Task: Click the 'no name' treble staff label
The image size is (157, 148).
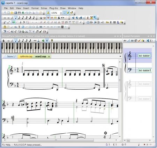Action: click(x=144, y=55)
